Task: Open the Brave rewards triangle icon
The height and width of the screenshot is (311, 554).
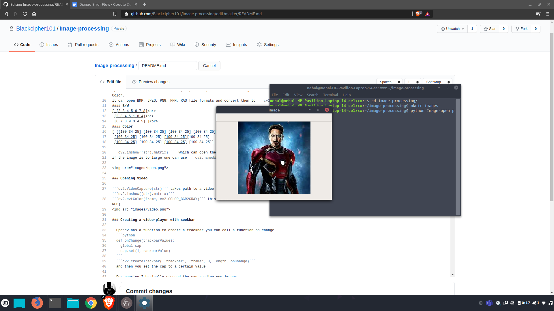Action: 427,14
